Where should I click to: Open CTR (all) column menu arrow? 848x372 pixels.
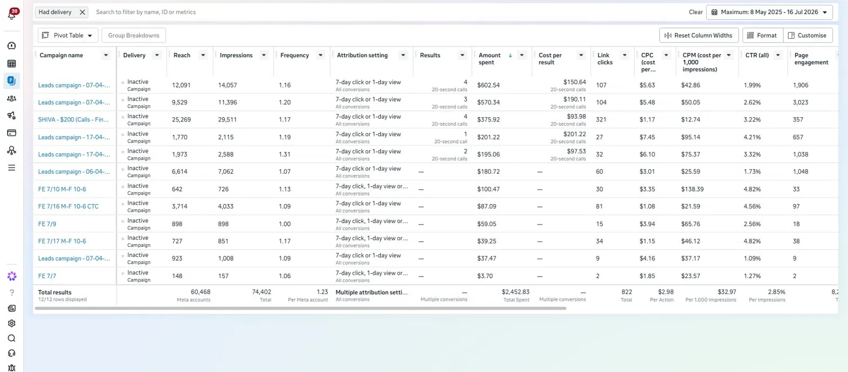pyautogui.click(x=778, y=55)
